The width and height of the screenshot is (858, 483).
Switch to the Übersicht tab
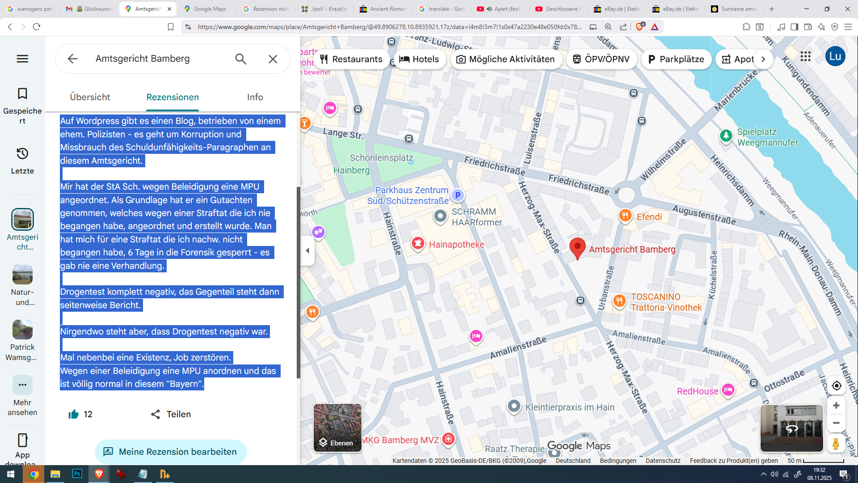coord(90,97)
